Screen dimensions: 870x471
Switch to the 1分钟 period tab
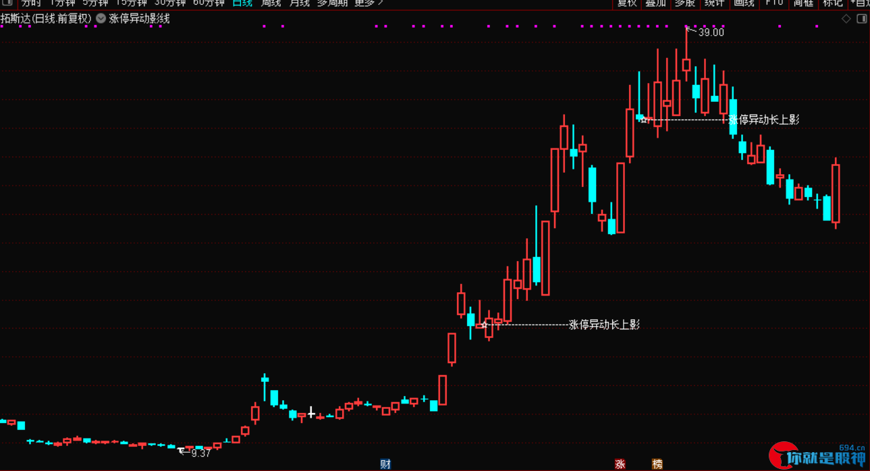62,3
